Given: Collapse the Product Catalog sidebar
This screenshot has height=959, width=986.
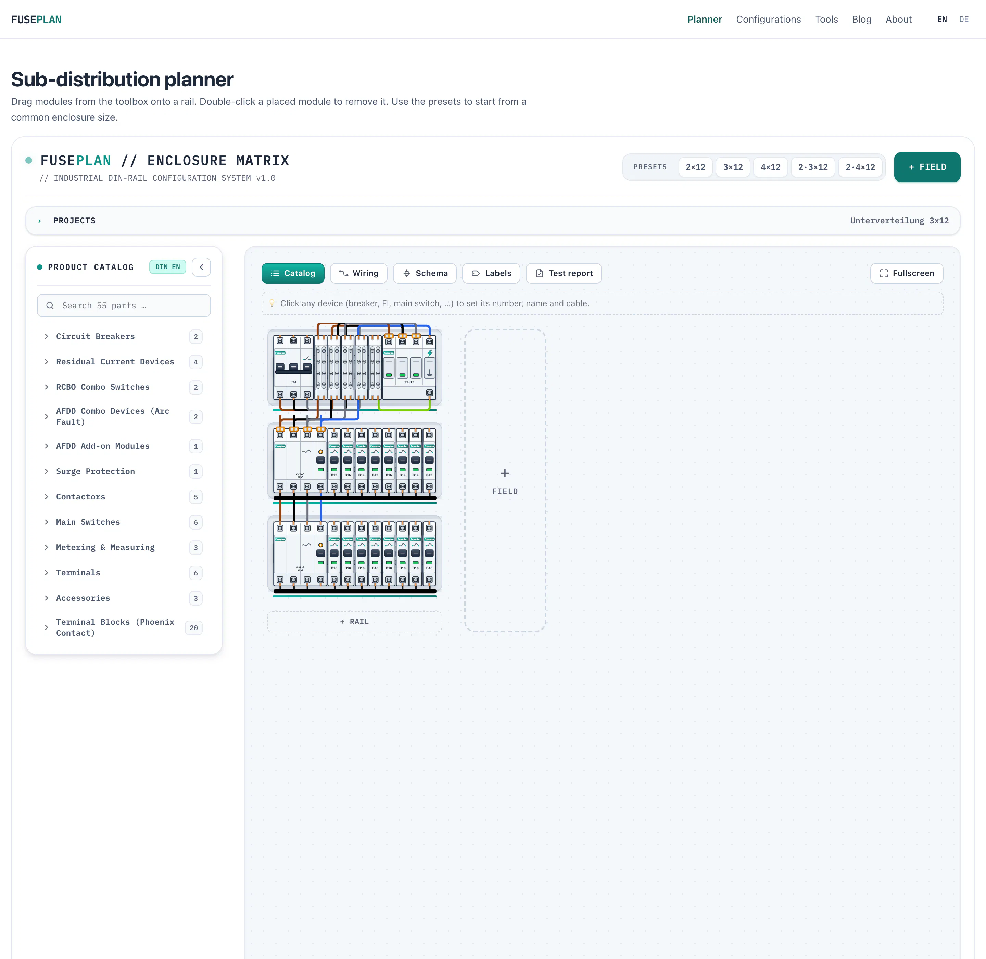Looking at the screenshot, I should [201, 267].
